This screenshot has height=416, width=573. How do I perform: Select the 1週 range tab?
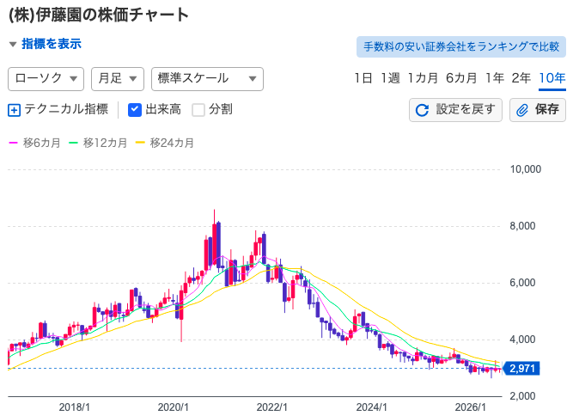point(390,78)
